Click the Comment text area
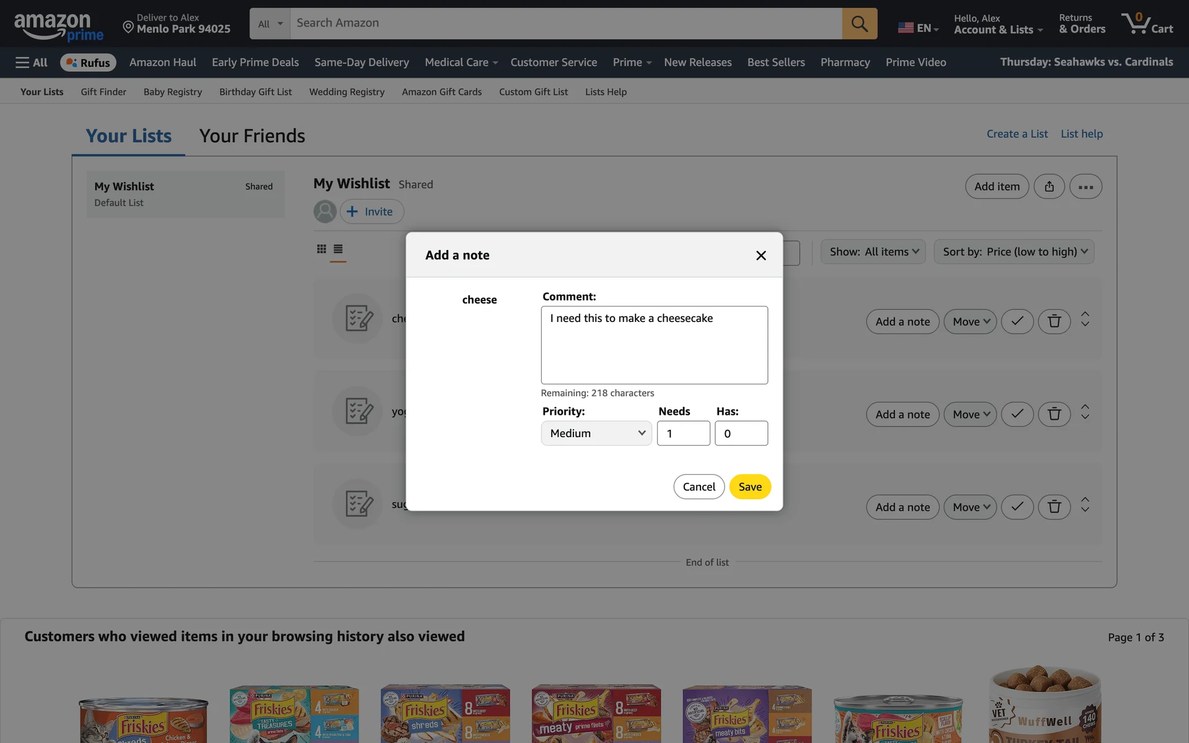 tap(654, 345)
